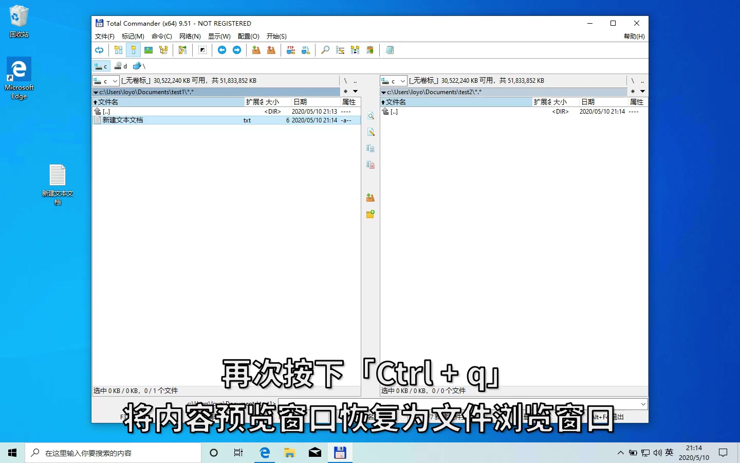Open Synchronize directories toolbar icon
The image size is (740, 463).
pos(355,50)
